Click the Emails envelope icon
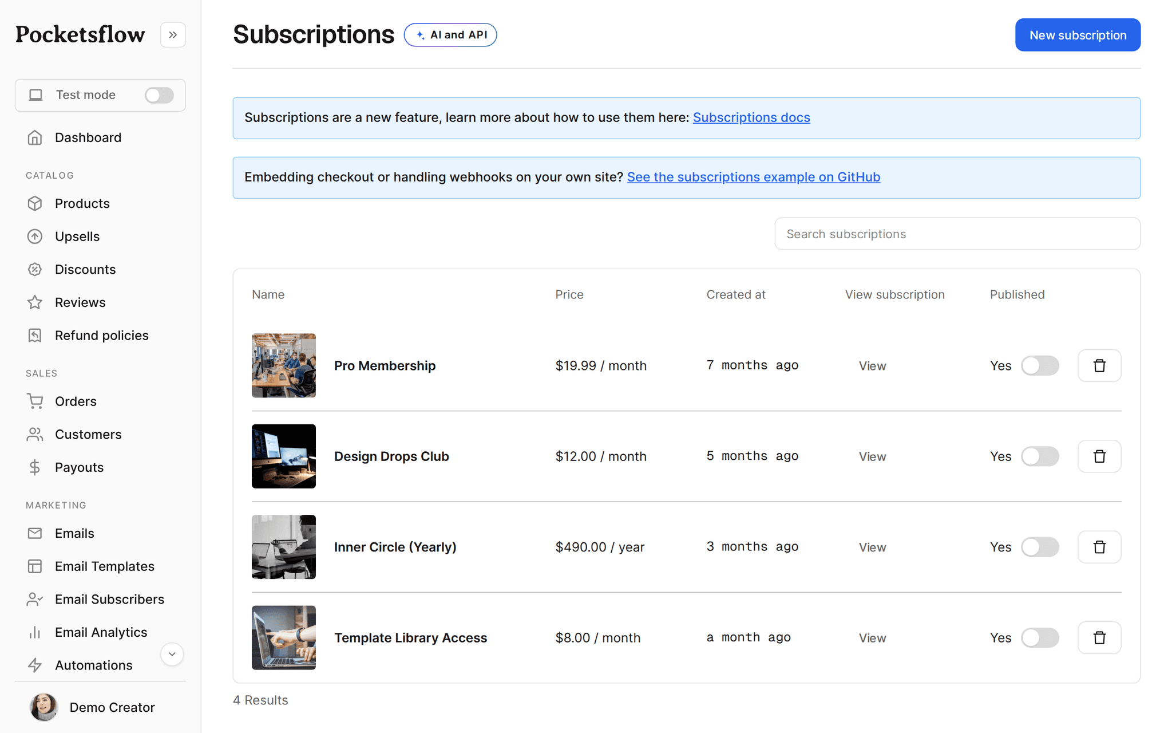 35,533
